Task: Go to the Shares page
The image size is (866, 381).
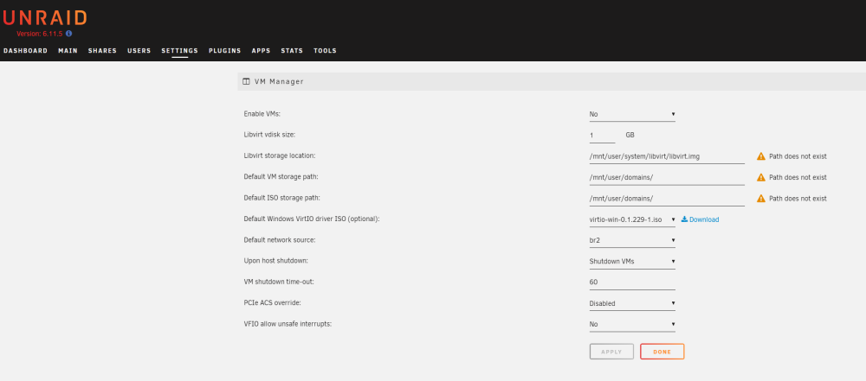Action: tap(103, 51)
